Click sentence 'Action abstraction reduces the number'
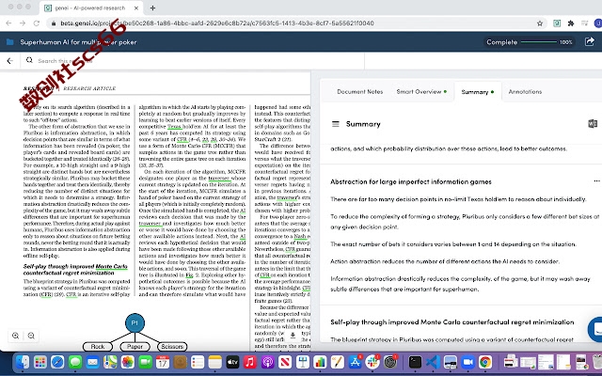This screenshot has height=376, width=602. 445,261
